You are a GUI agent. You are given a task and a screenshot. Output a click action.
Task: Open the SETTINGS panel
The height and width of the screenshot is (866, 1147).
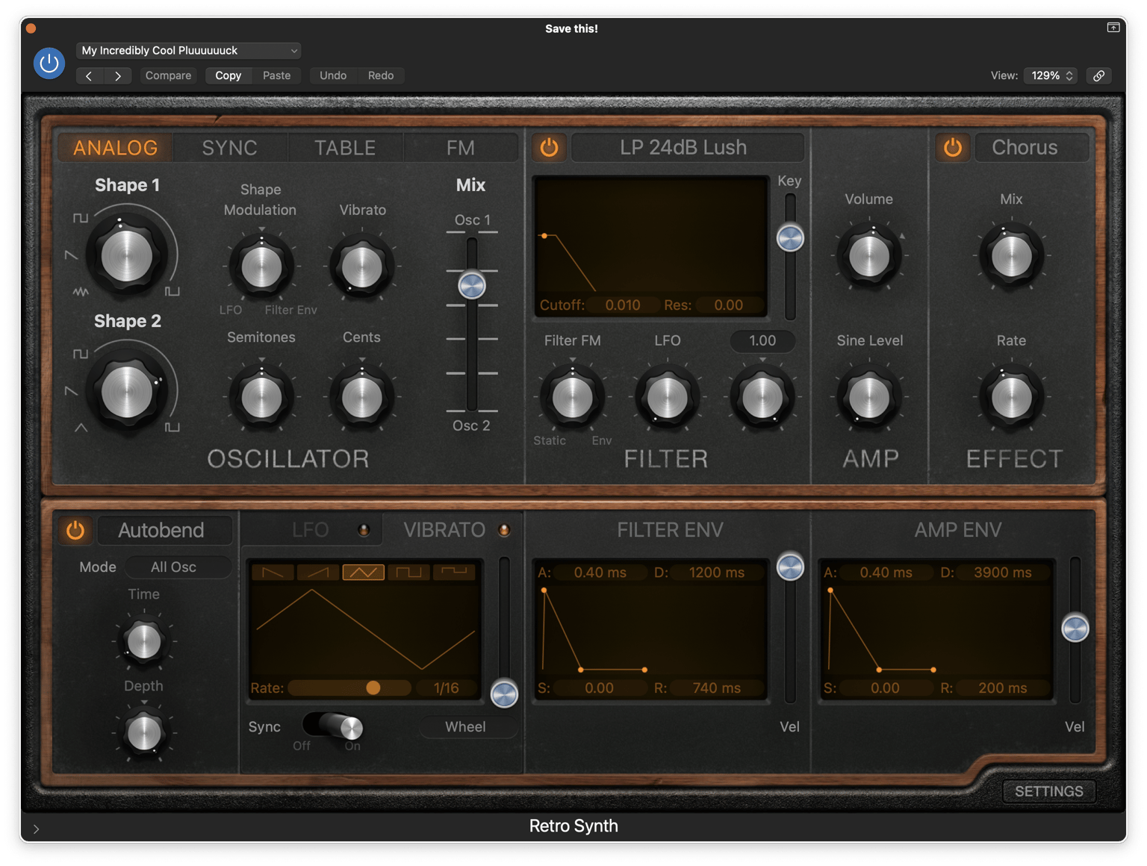(1048, 791)
